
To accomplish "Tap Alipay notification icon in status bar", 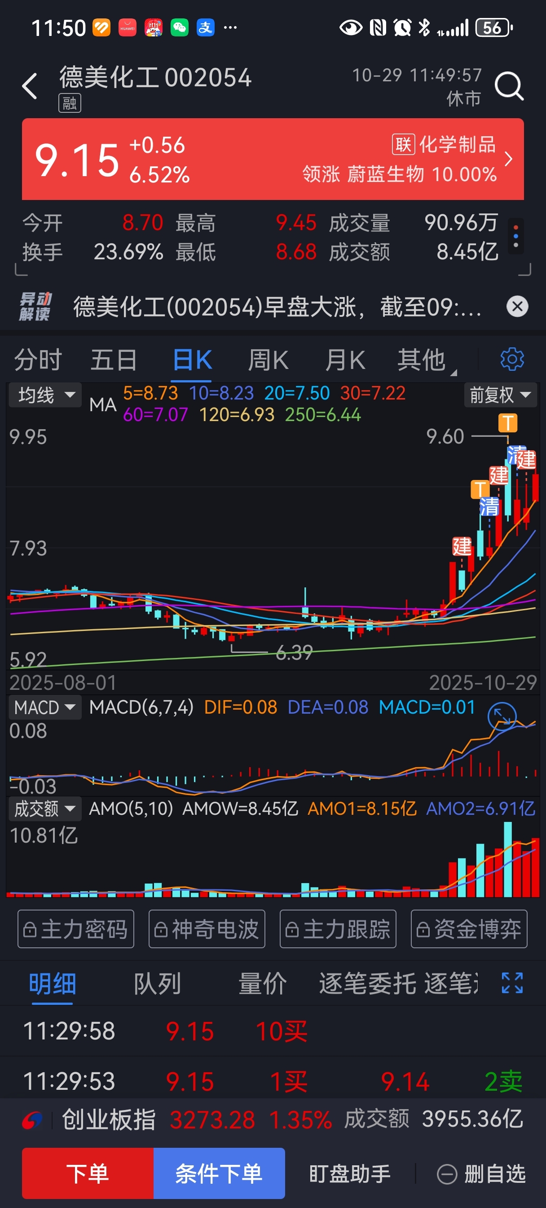I will coord(205,28).
